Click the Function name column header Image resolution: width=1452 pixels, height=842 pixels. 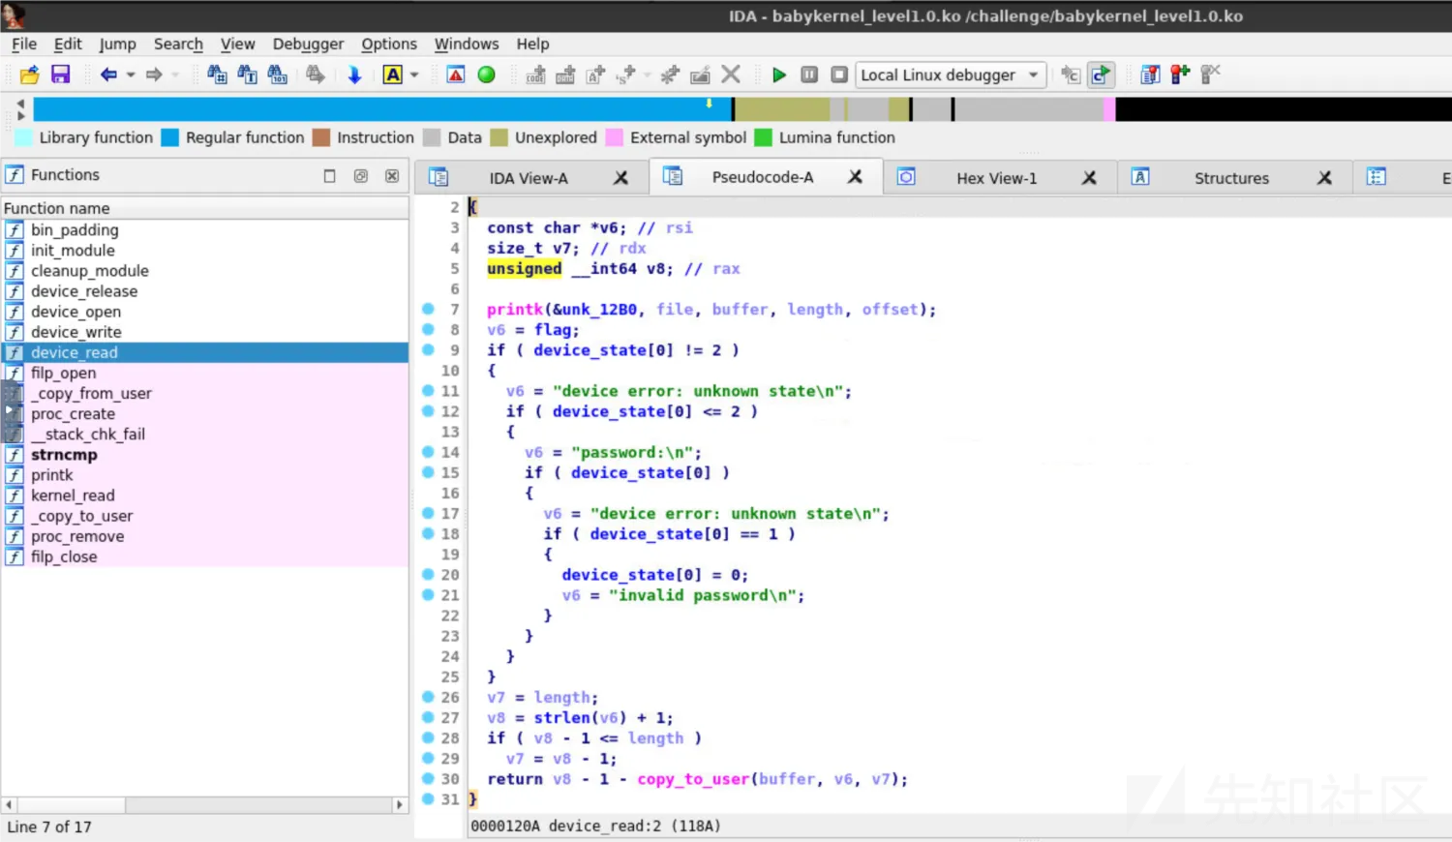click(205, 208)
